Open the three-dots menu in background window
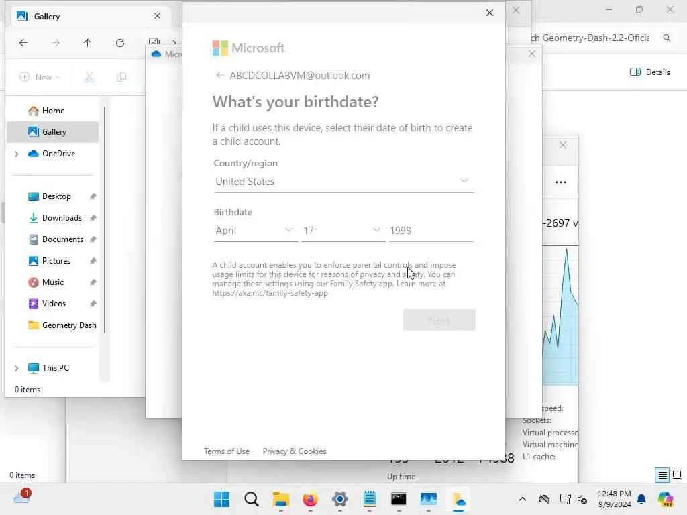 coord(561,182)
